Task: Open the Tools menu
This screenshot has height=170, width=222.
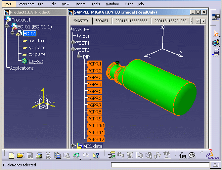Action: [x=96, y=4]
